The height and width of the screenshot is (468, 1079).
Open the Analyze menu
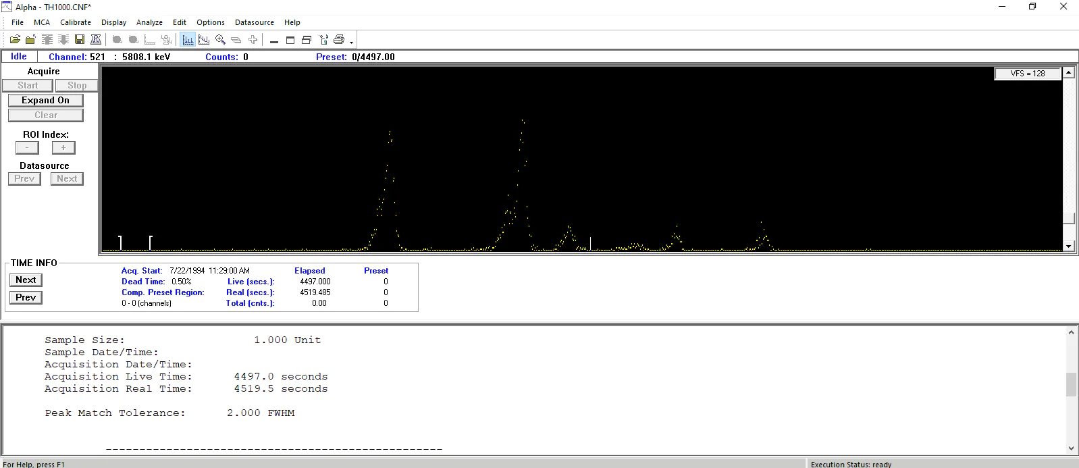(x=149, y=22)
